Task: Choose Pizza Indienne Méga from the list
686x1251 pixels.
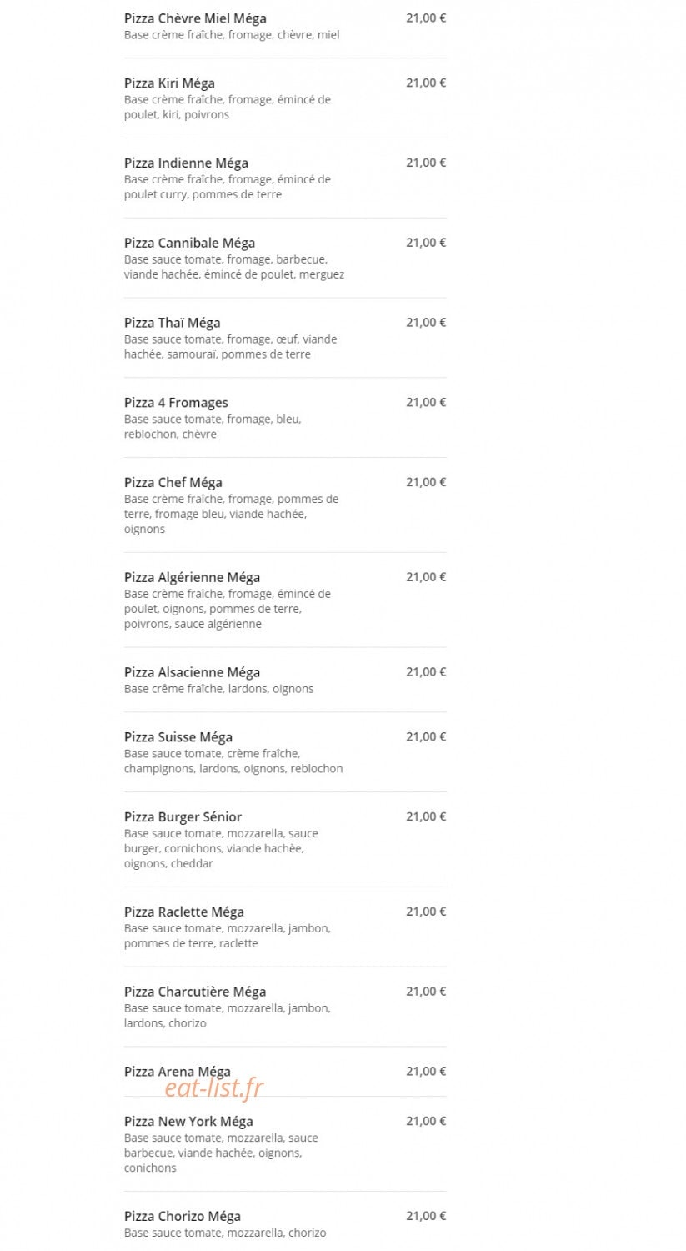Action: (x=186, y=163)
